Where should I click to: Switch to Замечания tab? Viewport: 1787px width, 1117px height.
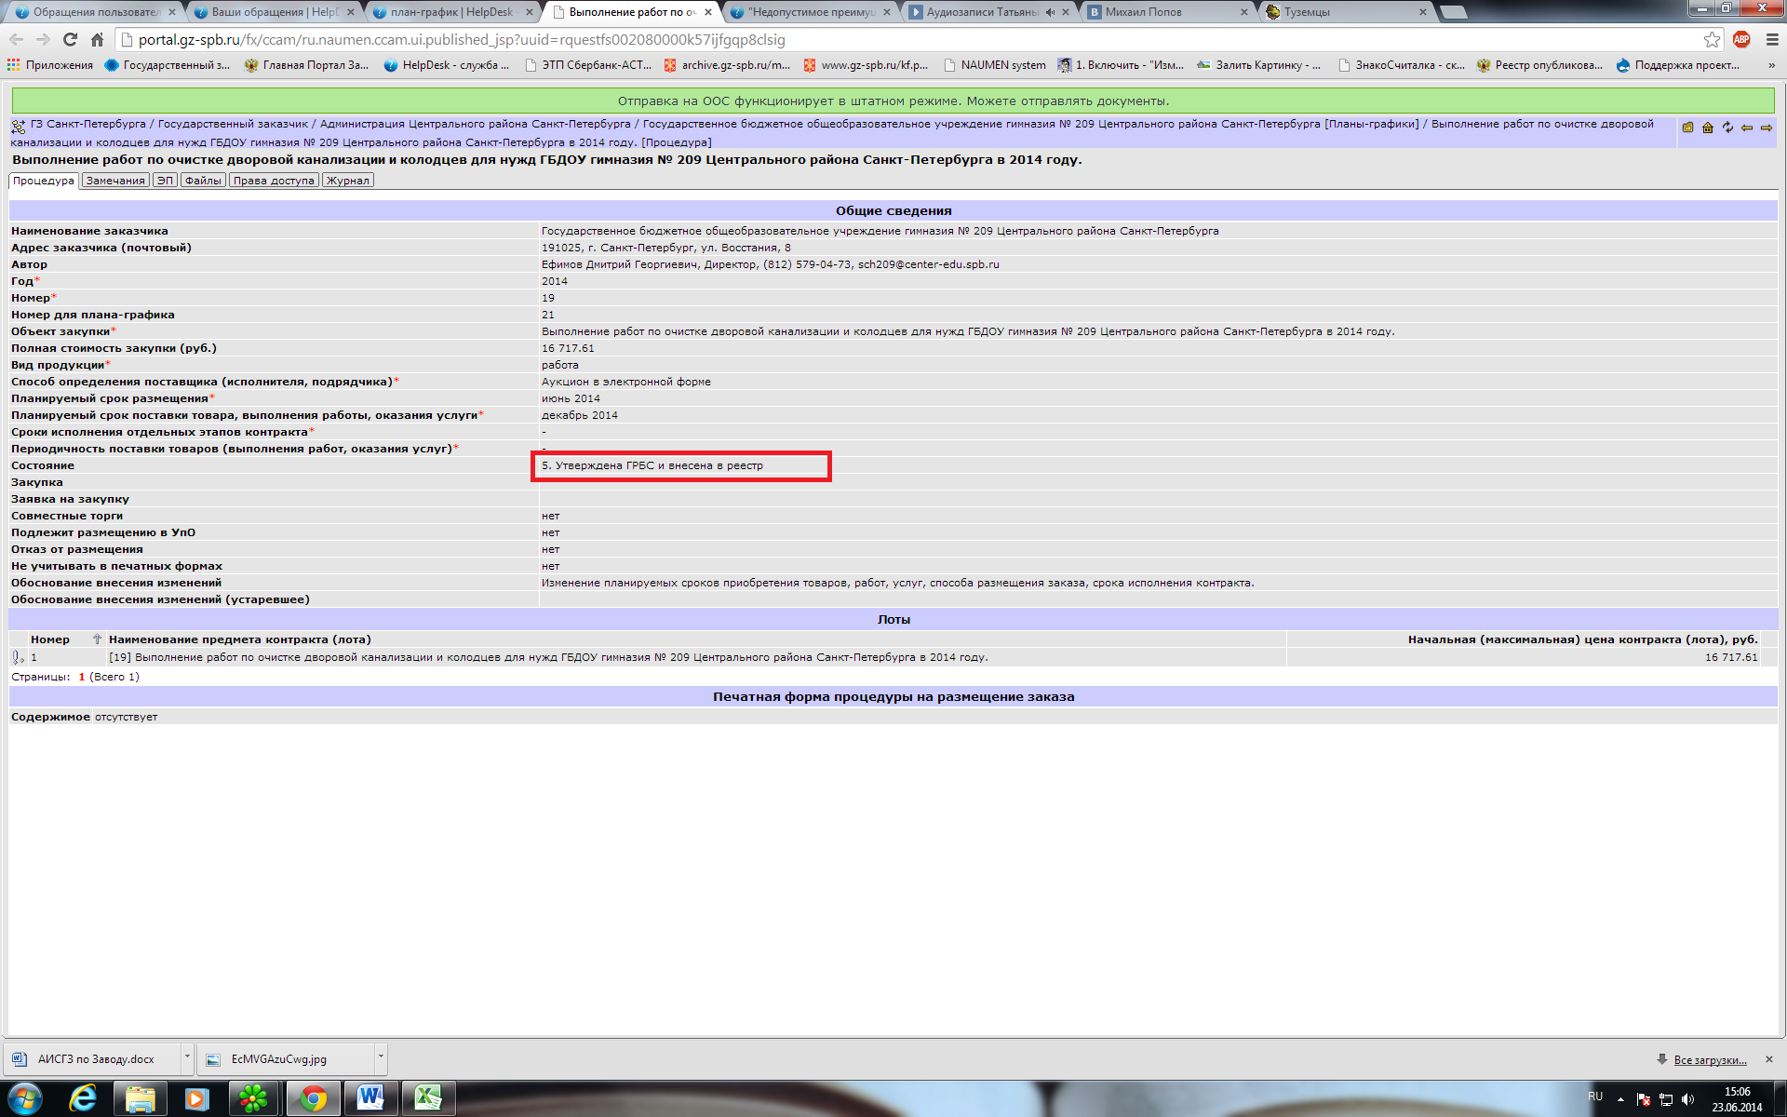pos(115,181)
